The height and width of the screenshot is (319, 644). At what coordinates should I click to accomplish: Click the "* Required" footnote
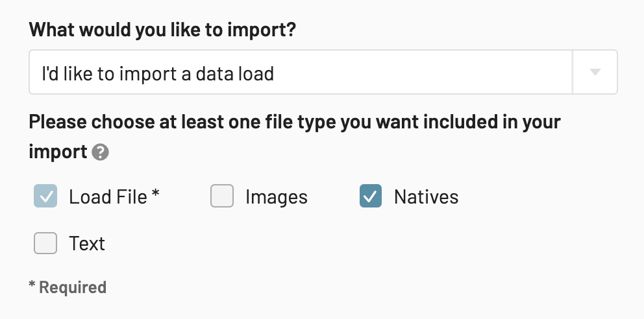(x=68, y=287)
